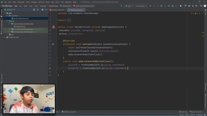207x116 pixels.
Task: Collapse the manifests folder
Action: (7, 16)
